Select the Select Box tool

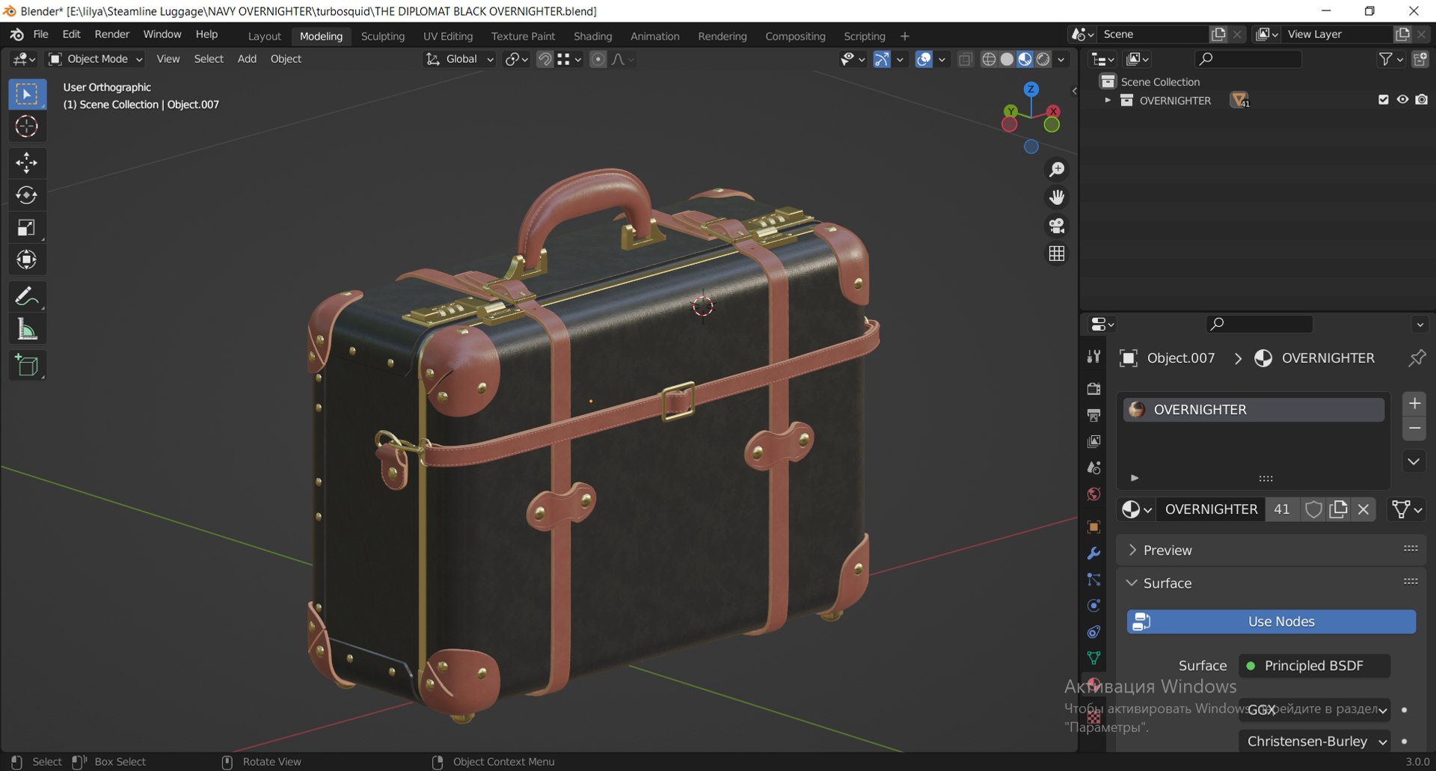[x=27, y=94]
